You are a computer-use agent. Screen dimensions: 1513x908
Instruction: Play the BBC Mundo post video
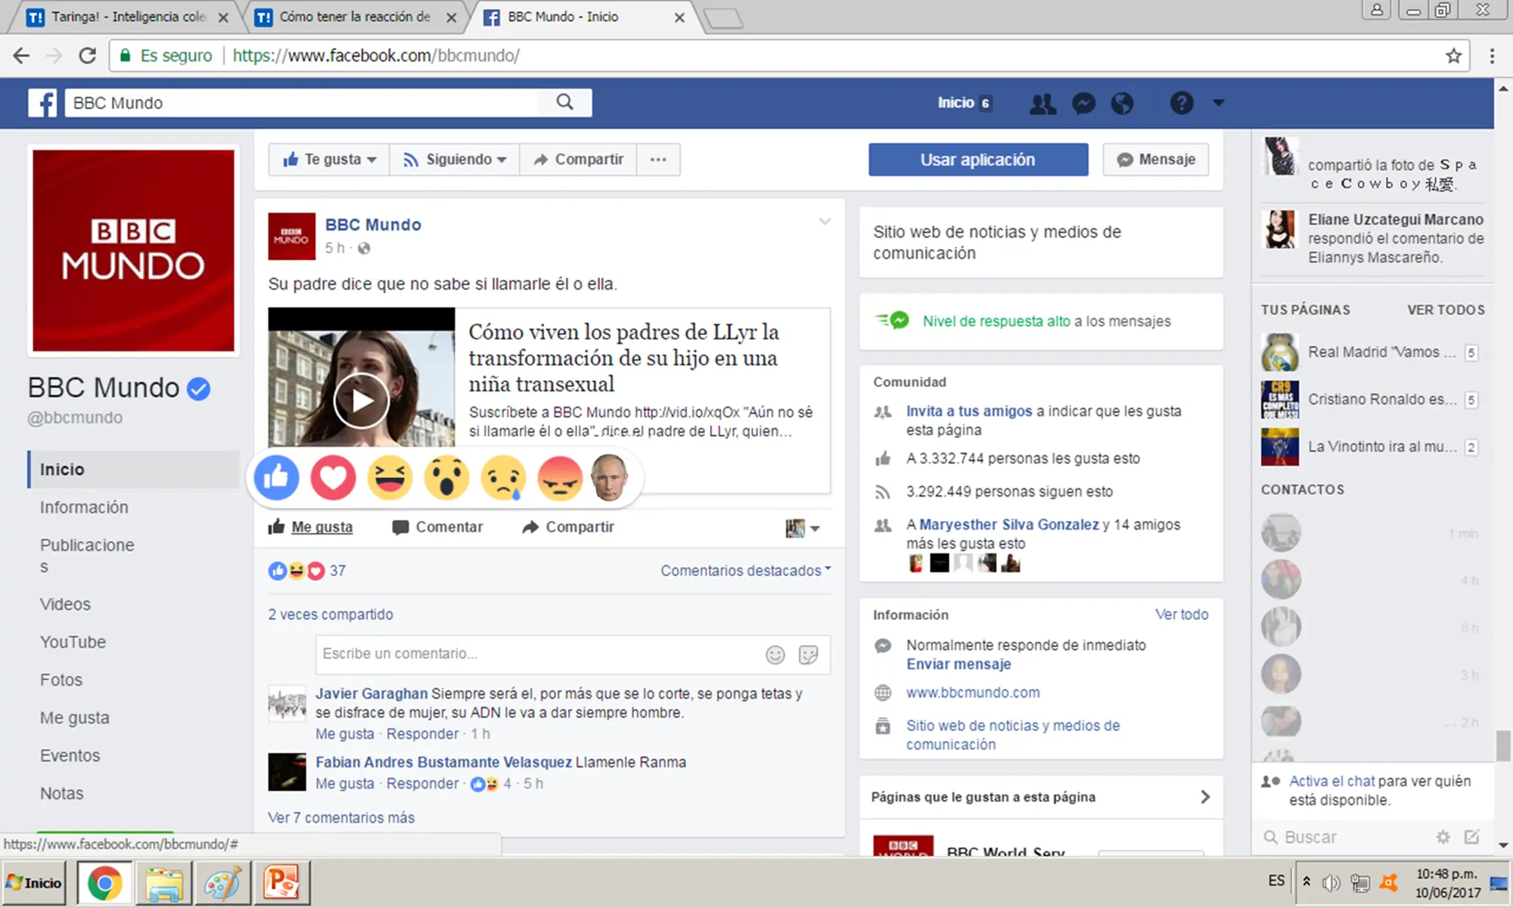[x=362, y=401]
